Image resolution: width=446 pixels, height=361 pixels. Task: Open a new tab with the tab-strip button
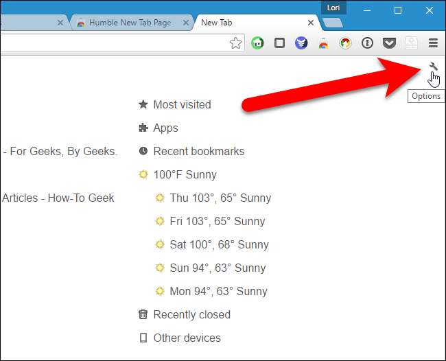(332, 23)
